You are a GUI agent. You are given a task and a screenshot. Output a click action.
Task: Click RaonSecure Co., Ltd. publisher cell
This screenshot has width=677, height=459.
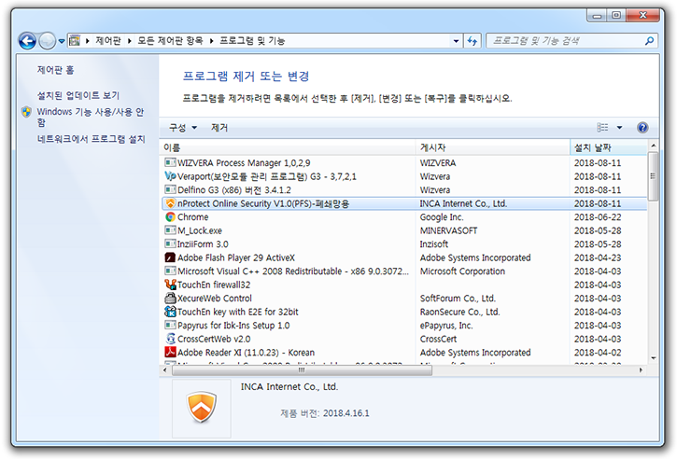[x=459, y=312]
